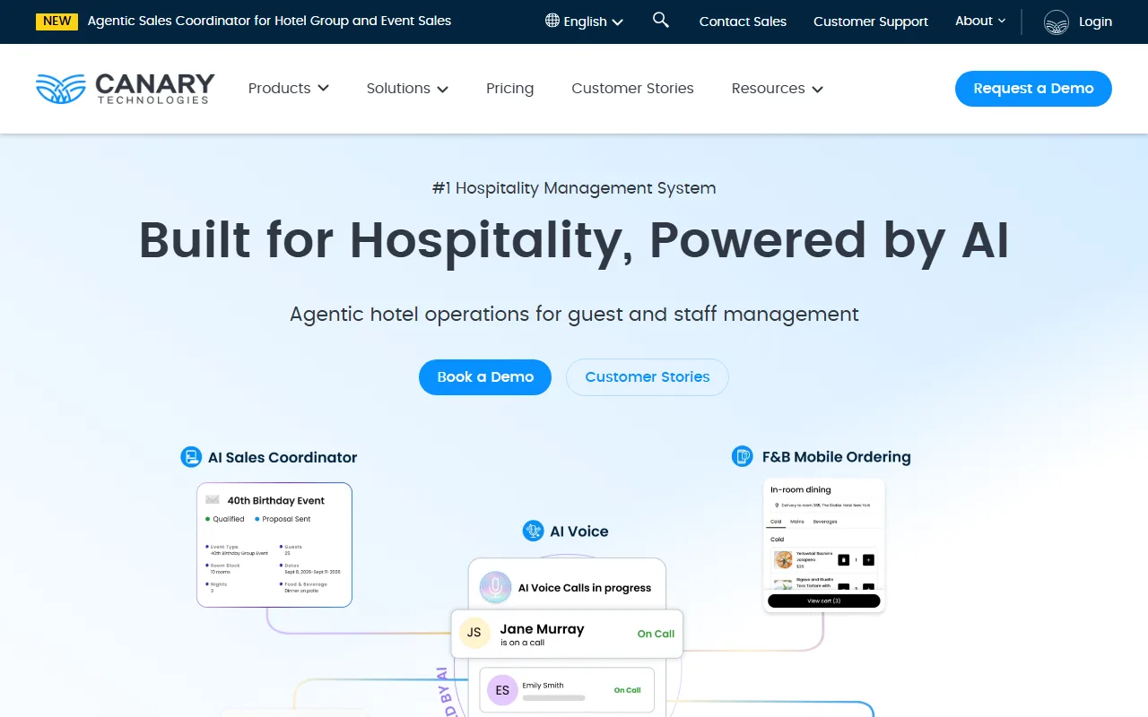
Task: Click the F&B Mobile Ordering icon
Action: (x=743, y=456)
